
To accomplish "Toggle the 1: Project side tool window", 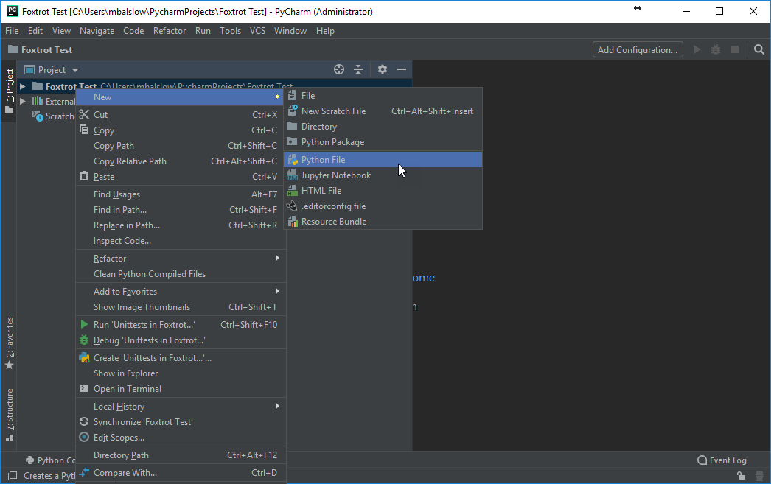I will pos(9,91).
